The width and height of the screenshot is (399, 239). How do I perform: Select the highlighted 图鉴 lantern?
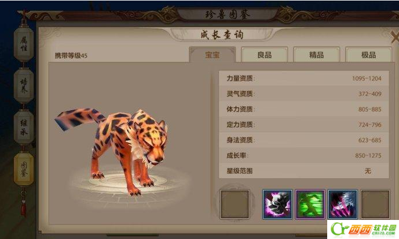tap(24, 169)
